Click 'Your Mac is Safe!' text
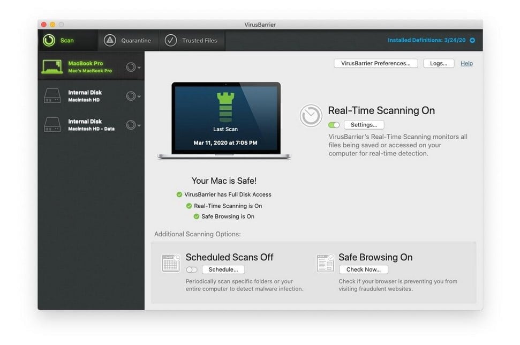The image size is (520, 345). click(x=224, y=181)
